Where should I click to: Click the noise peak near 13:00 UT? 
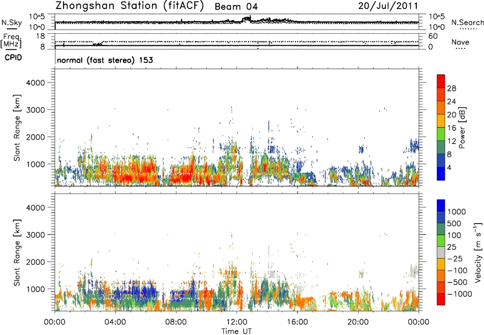(247, 18)
